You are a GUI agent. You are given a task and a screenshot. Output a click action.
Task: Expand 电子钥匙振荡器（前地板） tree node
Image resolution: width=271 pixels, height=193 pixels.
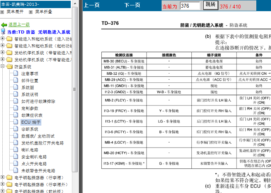[2, 191]
